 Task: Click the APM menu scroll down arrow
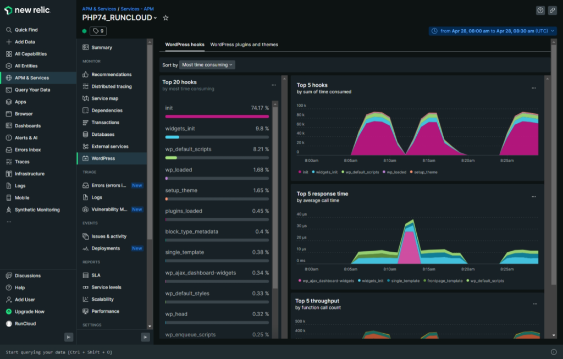(x=150, y=327)
